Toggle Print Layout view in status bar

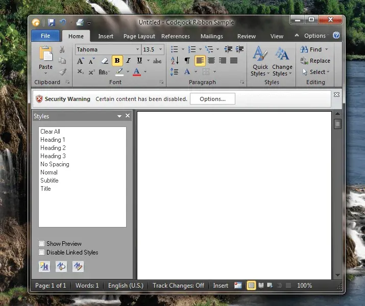point(251,286)
